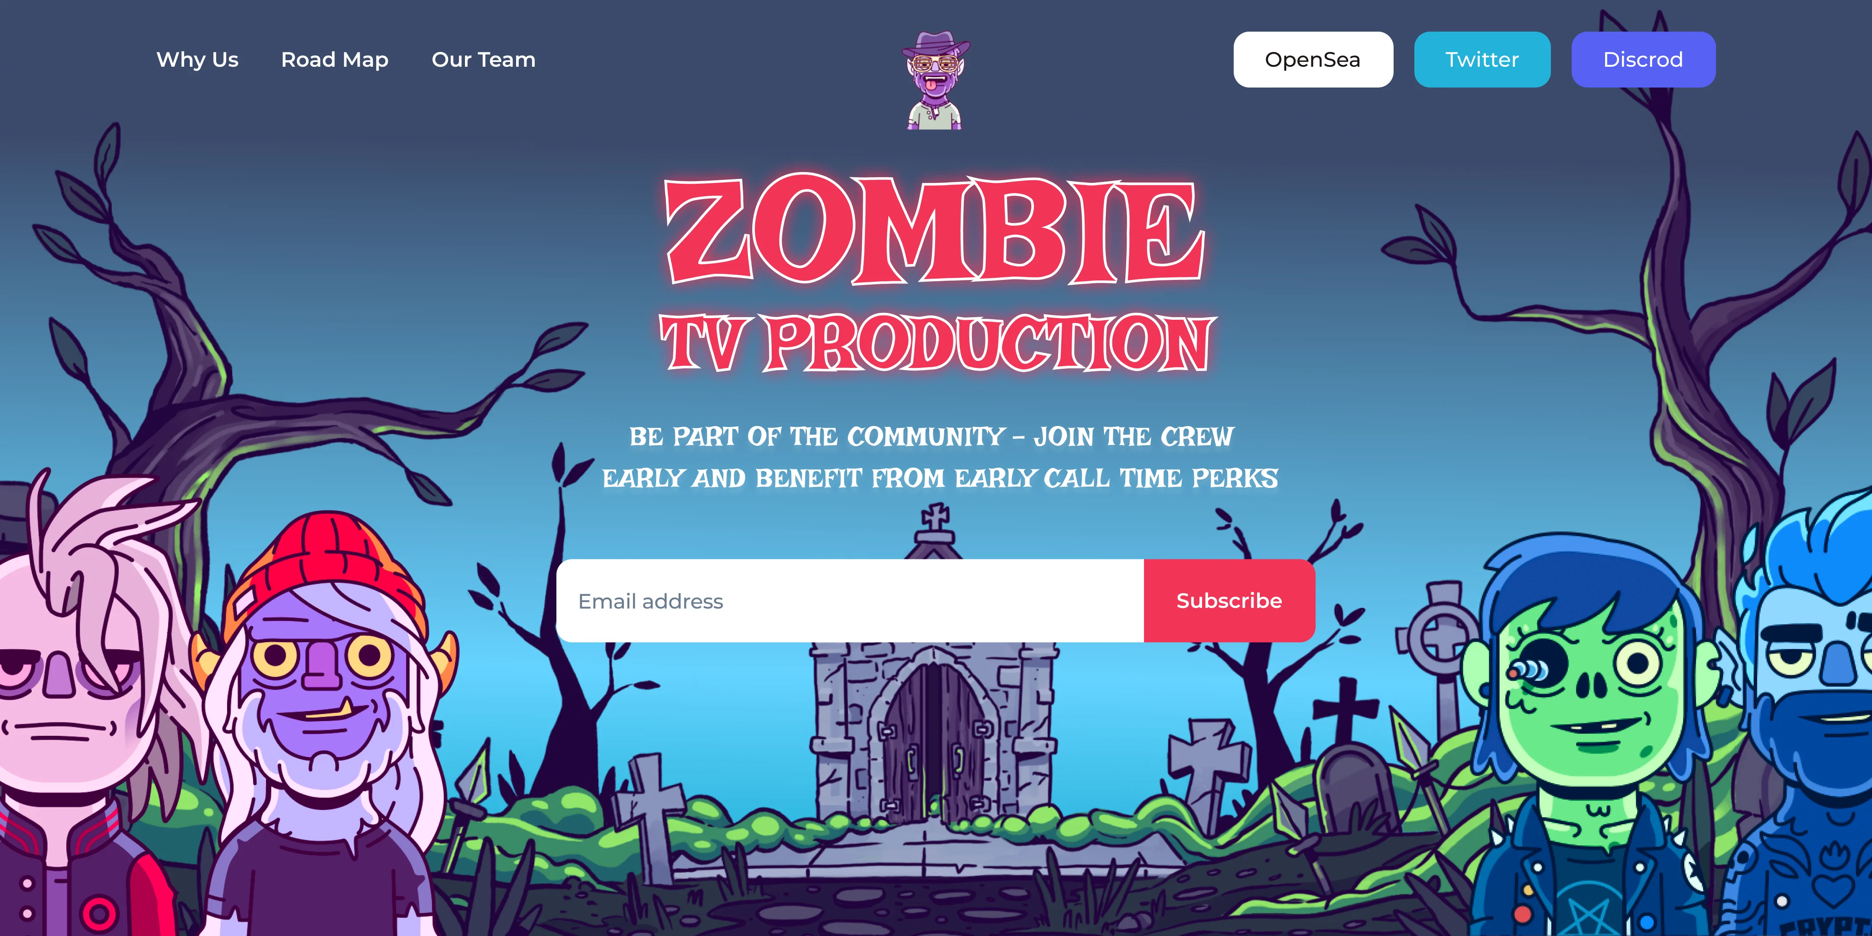Screen dimensions: 1872x936
Task: Click the OpenSea button
Action: (1313, 60)
